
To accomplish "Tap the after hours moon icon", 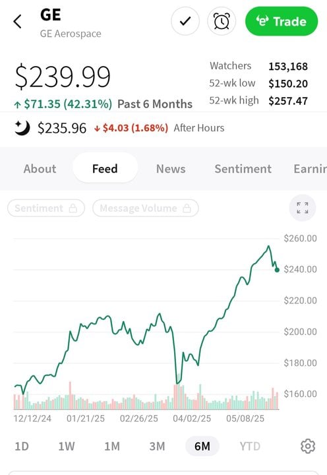I will 22,128.
